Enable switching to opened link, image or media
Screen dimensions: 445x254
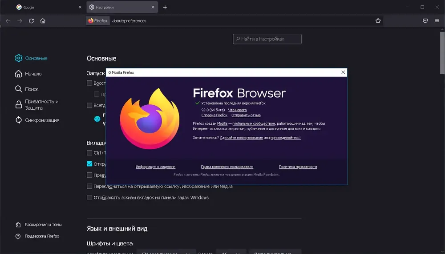(89, 187)
